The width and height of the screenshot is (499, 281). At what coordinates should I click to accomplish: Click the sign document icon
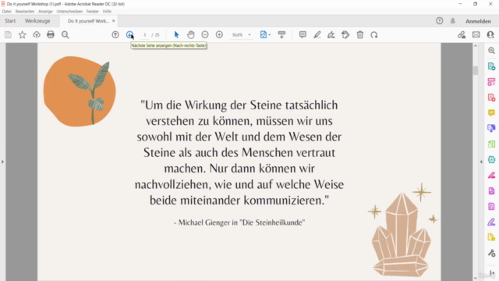click(331, 34)
